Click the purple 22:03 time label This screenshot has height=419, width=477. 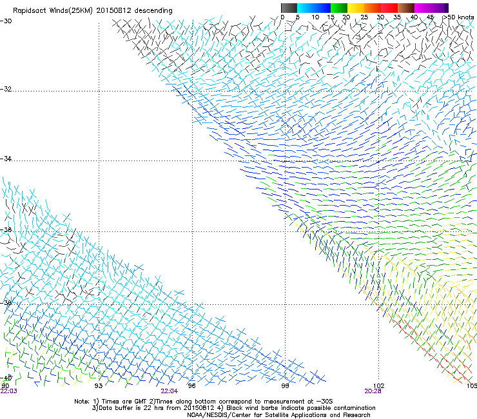[x=9, y=391]
